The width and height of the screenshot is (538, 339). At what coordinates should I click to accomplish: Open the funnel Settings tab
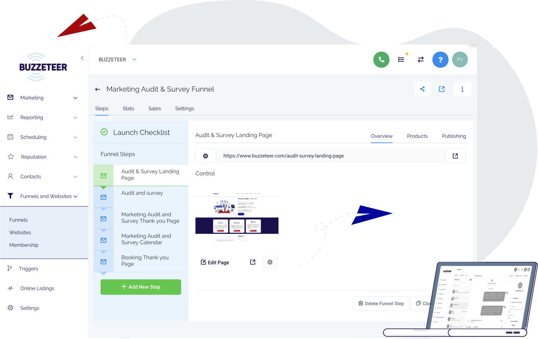click(x=185, y=109)
